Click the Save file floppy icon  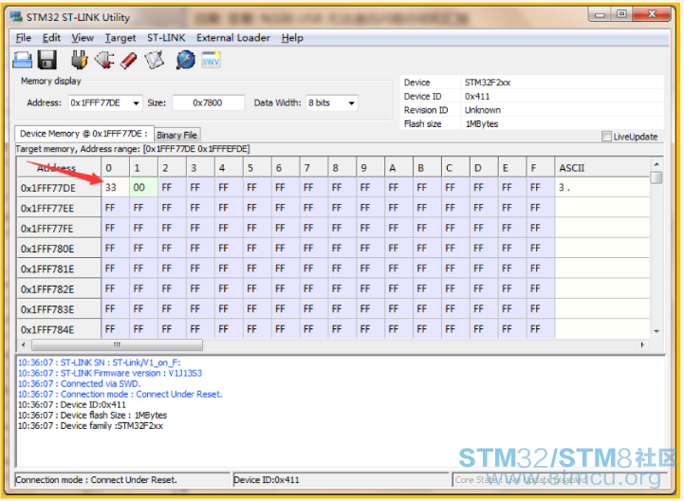pos(47,60)
